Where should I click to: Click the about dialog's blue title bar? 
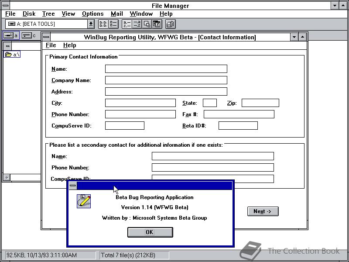coord(154,185)
